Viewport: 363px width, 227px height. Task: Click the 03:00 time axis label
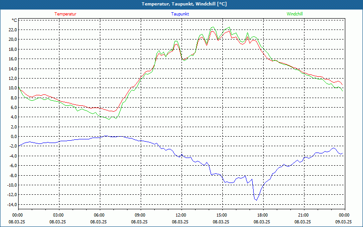59,215
